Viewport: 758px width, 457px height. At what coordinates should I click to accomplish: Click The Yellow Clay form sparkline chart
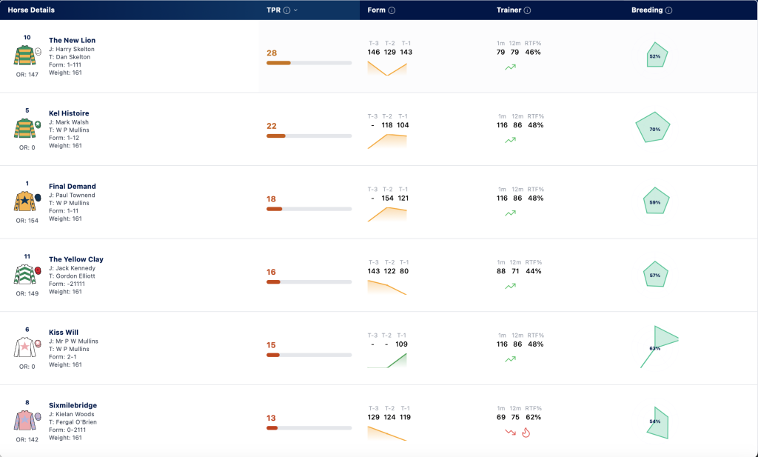click(x=386, y=287)
